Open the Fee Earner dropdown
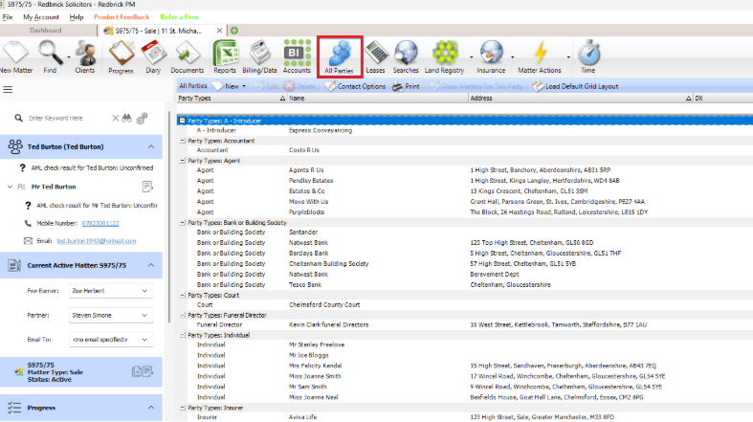The image size is (753, 422). (x=111, y=291)
